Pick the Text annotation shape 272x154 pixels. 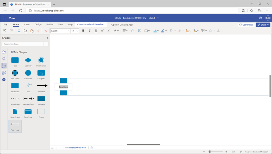pyautogui.click(x=28, y=88)
